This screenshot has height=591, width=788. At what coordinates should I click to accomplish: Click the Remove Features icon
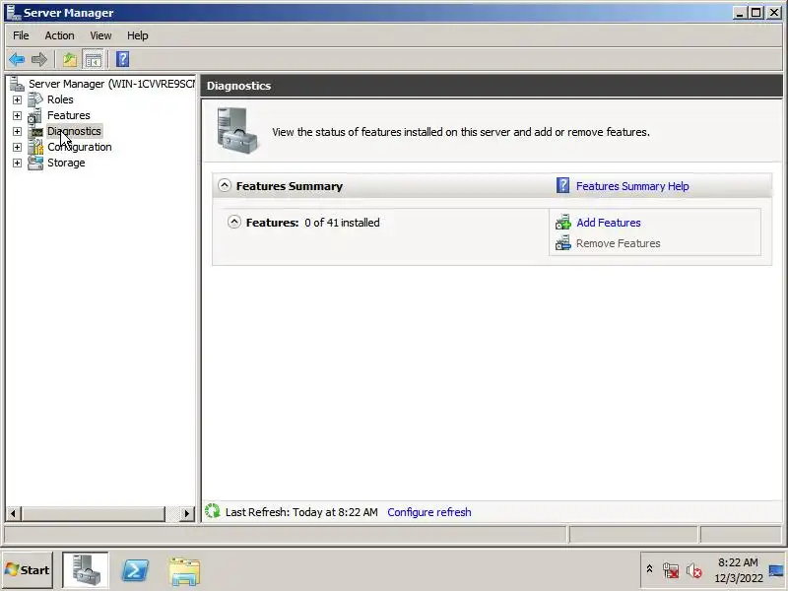pyautogui.click(x=562, y=243)
